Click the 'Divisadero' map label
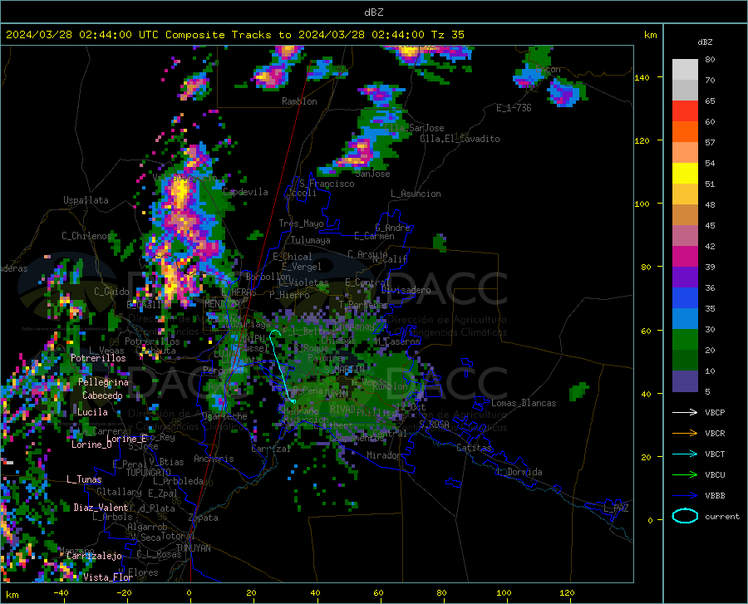This screenshot has height=604, width=748. pyautogui.click(x=406, y=290)
